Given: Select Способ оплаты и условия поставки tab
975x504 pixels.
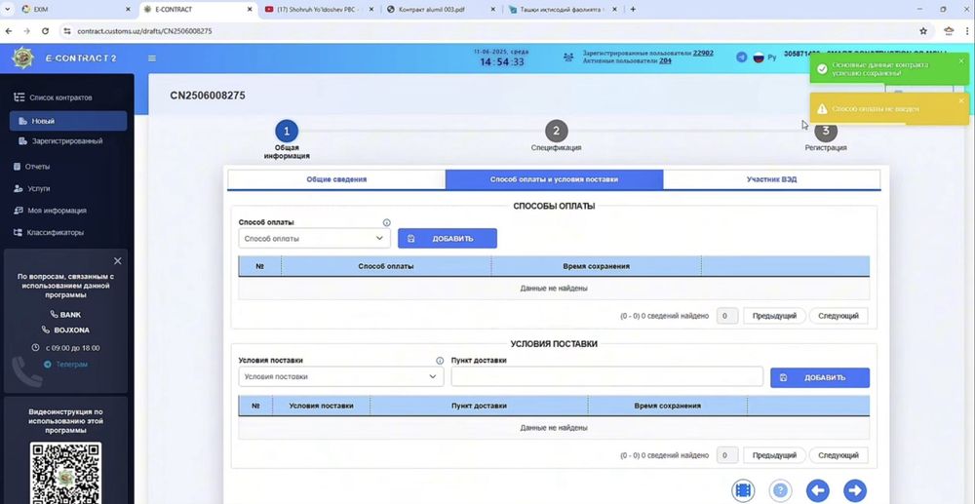Looking at the screenshot, I should (x=554, y=179).
